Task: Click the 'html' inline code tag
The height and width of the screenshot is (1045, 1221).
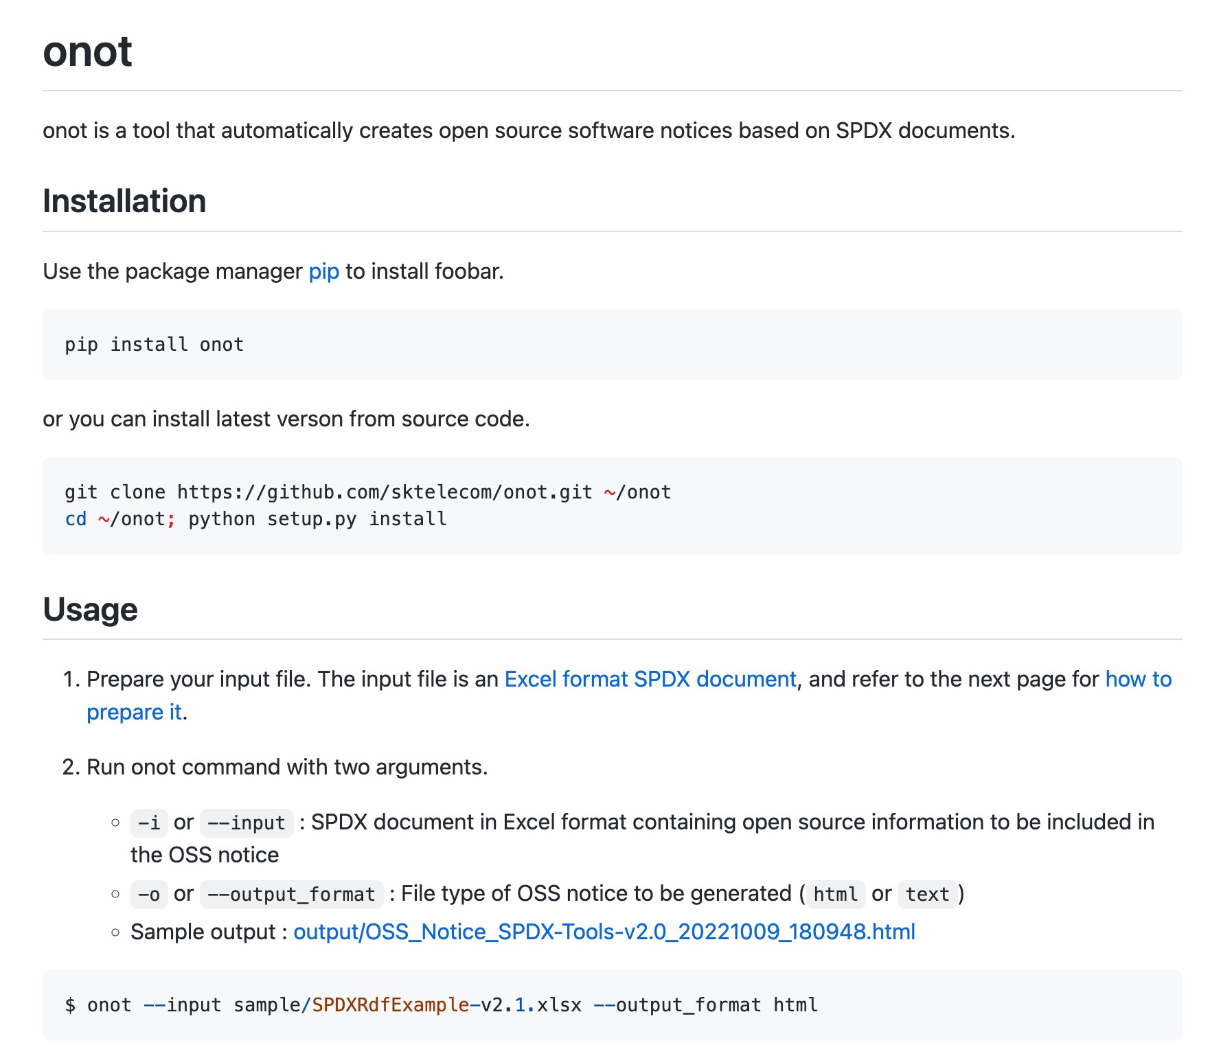Action: coord(835,894)
